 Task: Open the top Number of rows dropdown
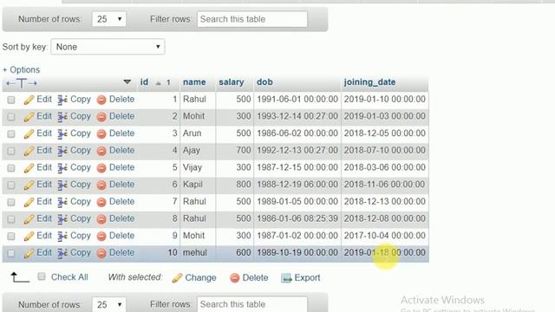pyautogui.click(x=109, y=19)
